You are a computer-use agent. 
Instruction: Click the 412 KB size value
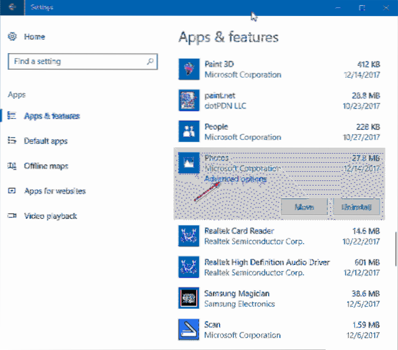(368, 65)
